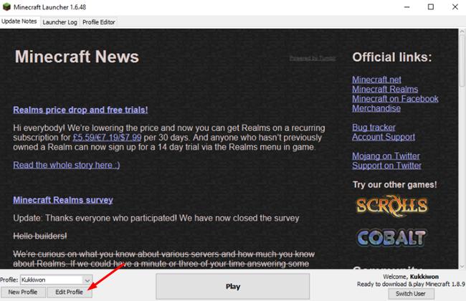Viewport: 466px width, 301px height.
Task: Go to the Merchandise link
Action: pyautogui.click(x=376, y=108)
